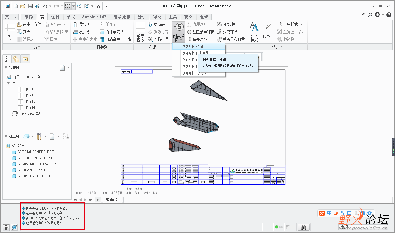Toggle the Chinese input mode (中) indicator
The width and height of the screenshot is (395, 233).
pos(329,213)
